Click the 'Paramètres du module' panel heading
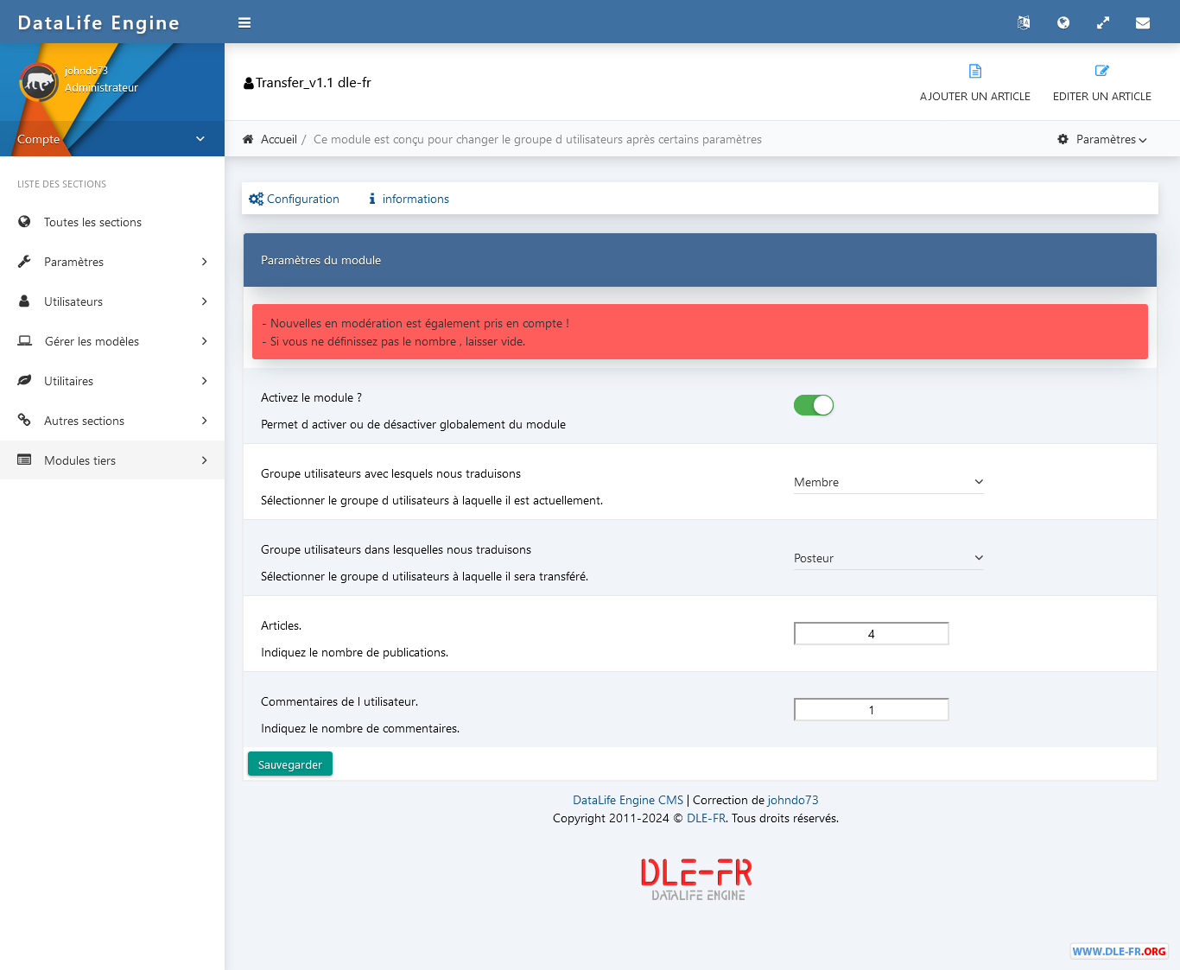 pos(320,260)
